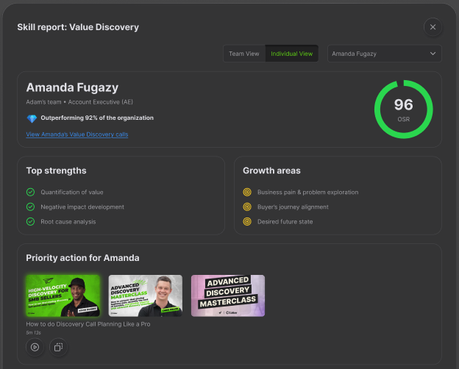
Task: Select the 'Negative impact development' text
Action: [82, 207]
